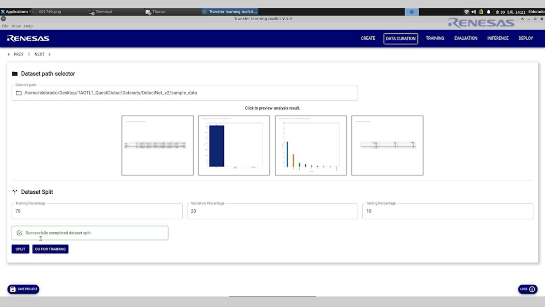Click the folder icon in the path field
Screen dimensions: 545x307
19,93
